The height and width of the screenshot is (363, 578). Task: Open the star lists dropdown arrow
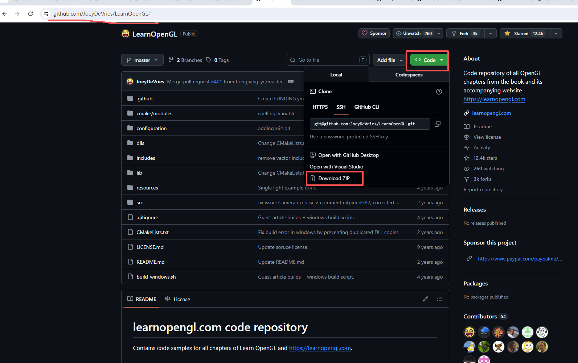556,33
